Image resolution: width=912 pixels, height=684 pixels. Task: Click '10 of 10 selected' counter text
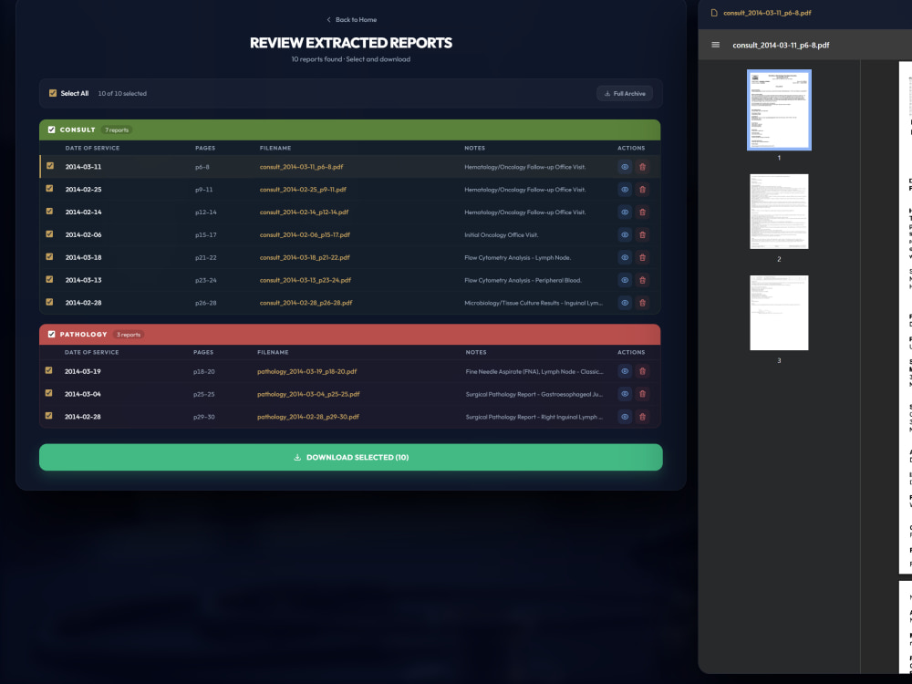(x=122, y=94)
